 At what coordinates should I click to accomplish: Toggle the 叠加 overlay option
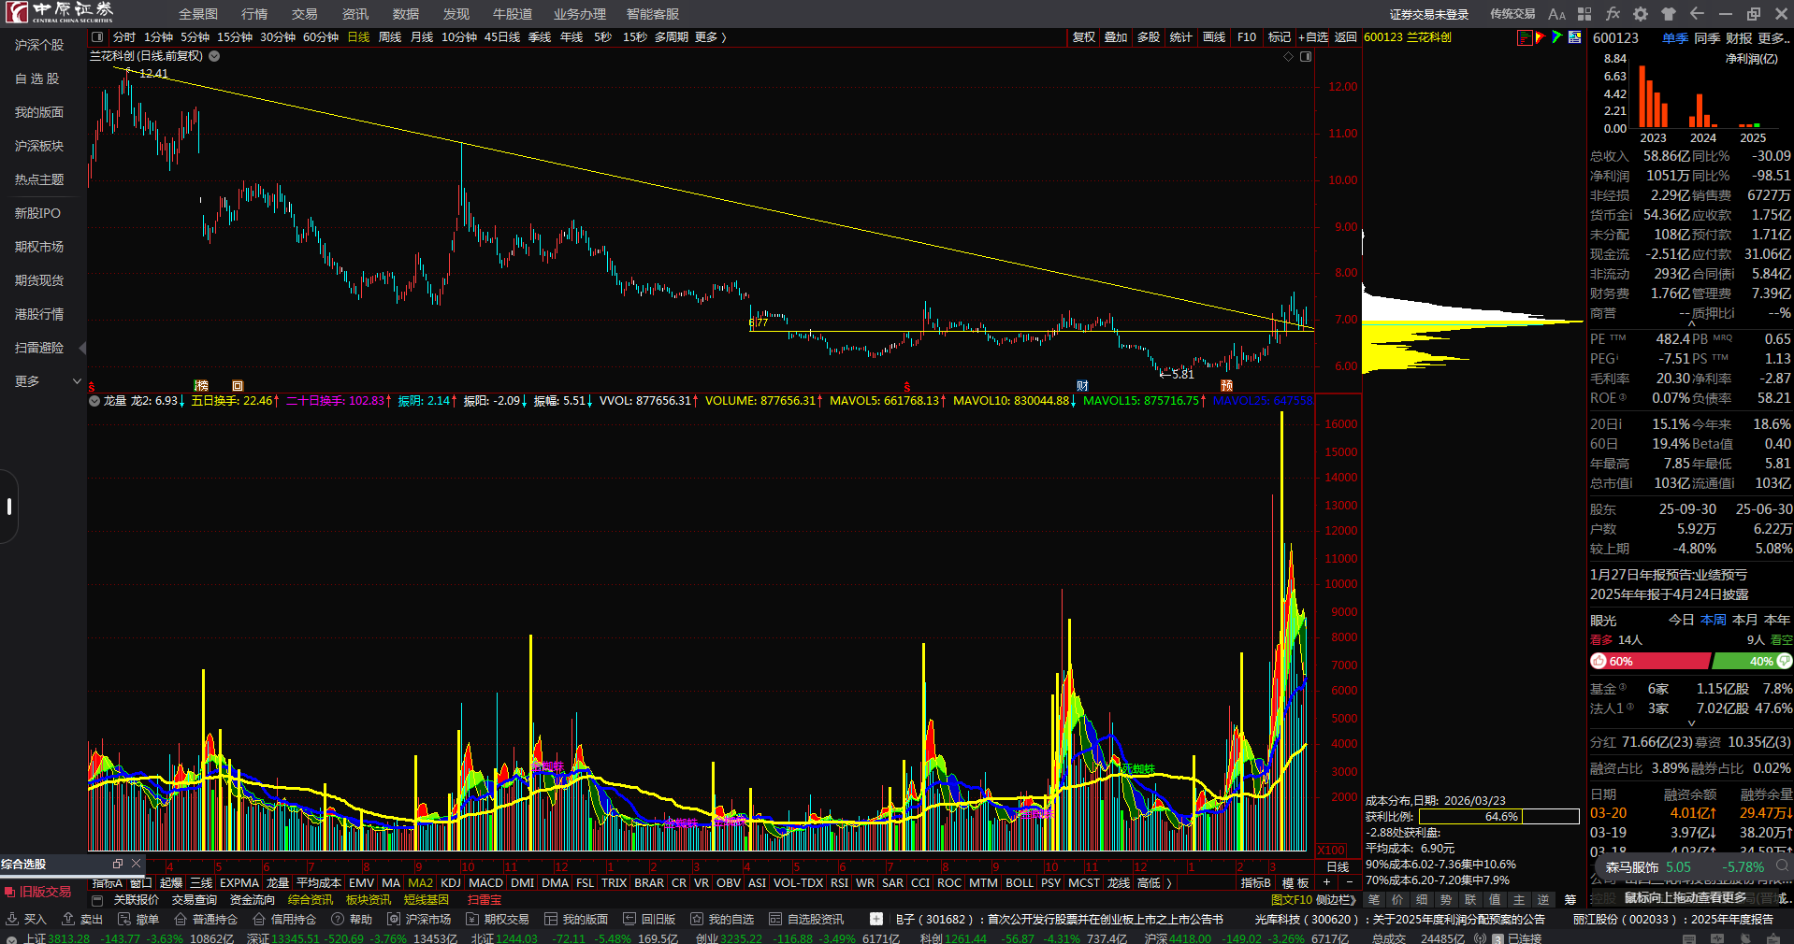click(1116, 37)
